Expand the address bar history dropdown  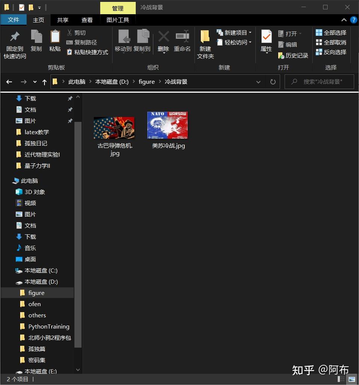(258, 82)
